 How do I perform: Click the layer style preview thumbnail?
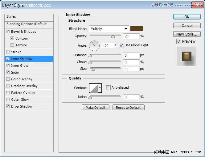click(187, 56)
